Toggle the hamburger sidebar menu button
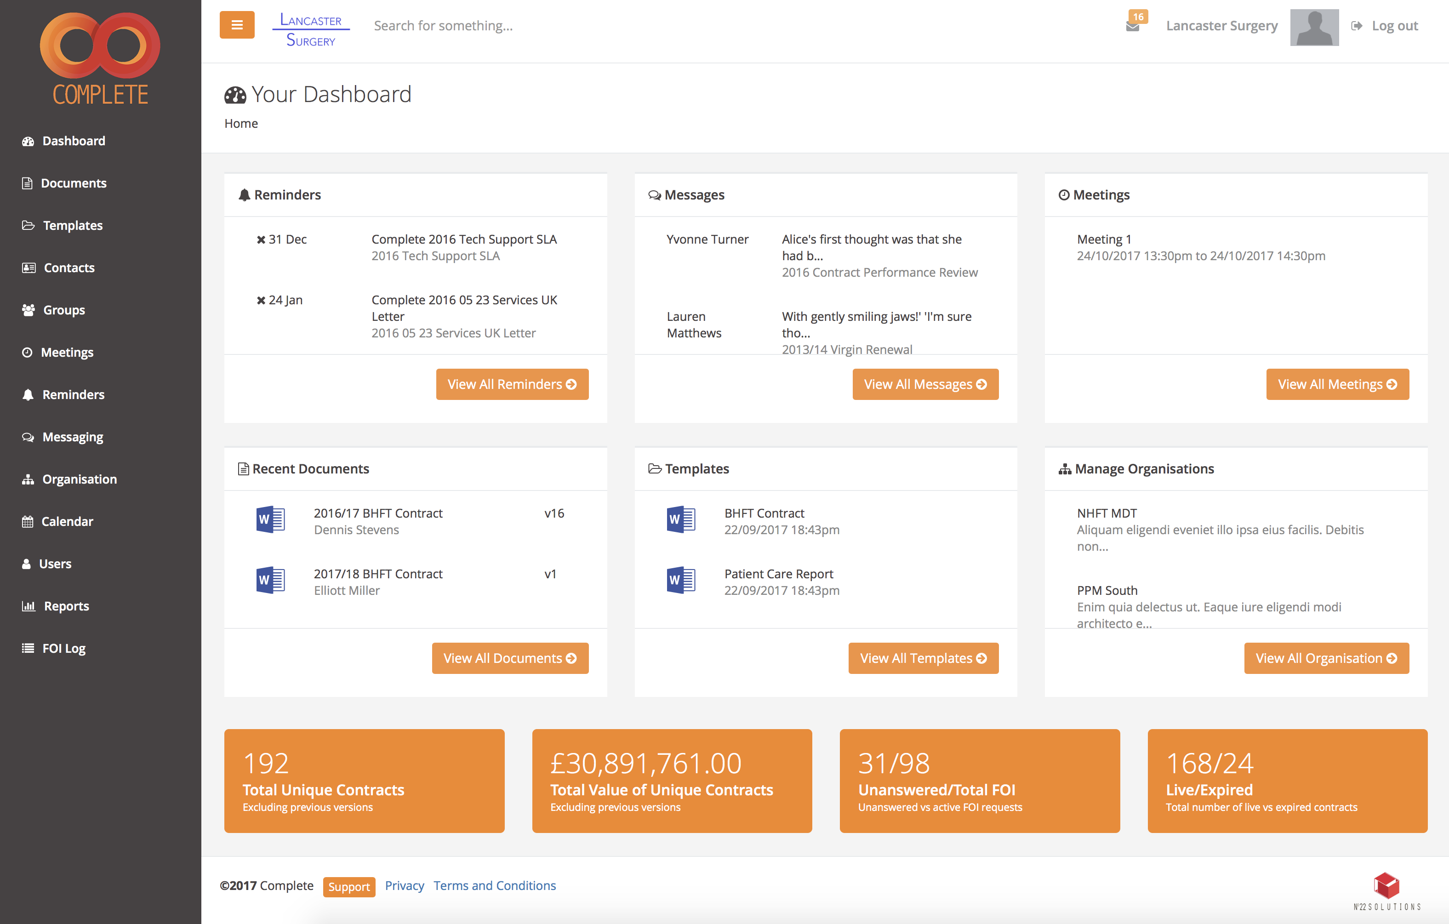The height and width of the screenshot is (924, 1449). 236,25
